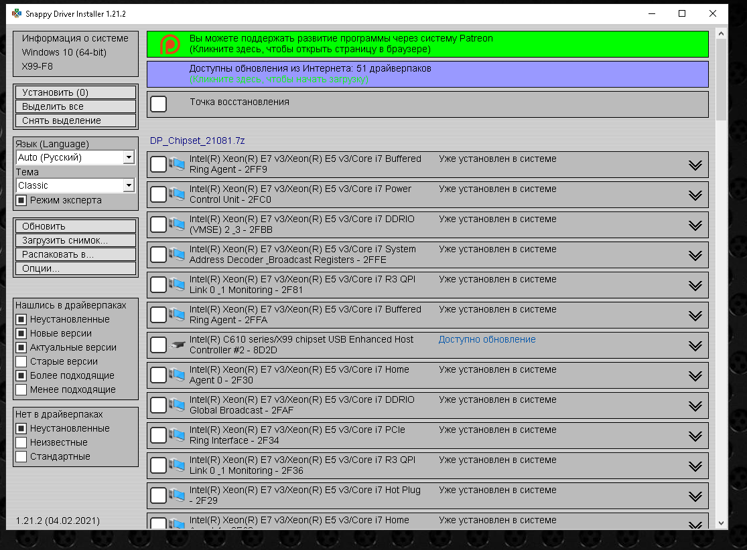Toggle Режим эксперта checkbox
Screen dimensions: 747x550
[x=21, y=200]
